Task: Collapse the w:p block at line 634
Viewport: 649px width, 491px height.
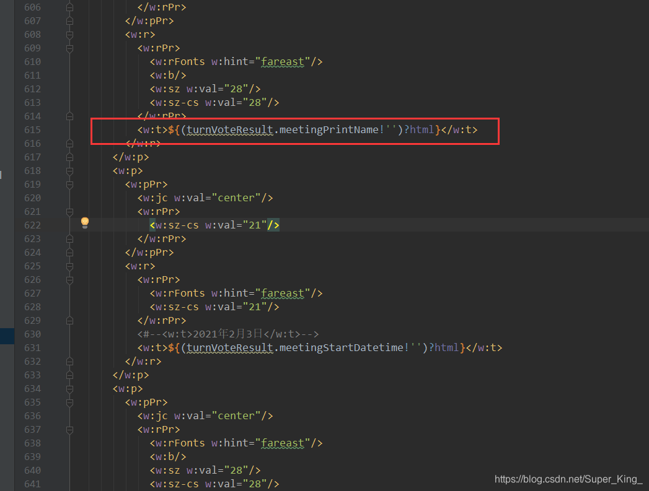Action: (x=69, y=389)
